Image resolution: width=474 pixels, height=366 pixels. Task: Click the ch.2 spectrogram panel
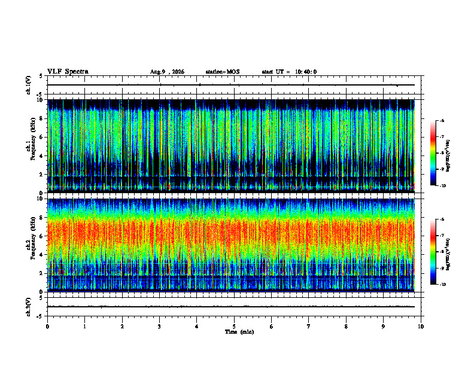[230, 245]
